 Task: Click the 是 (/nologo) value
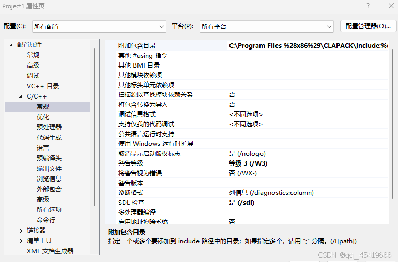coord(247,154)
